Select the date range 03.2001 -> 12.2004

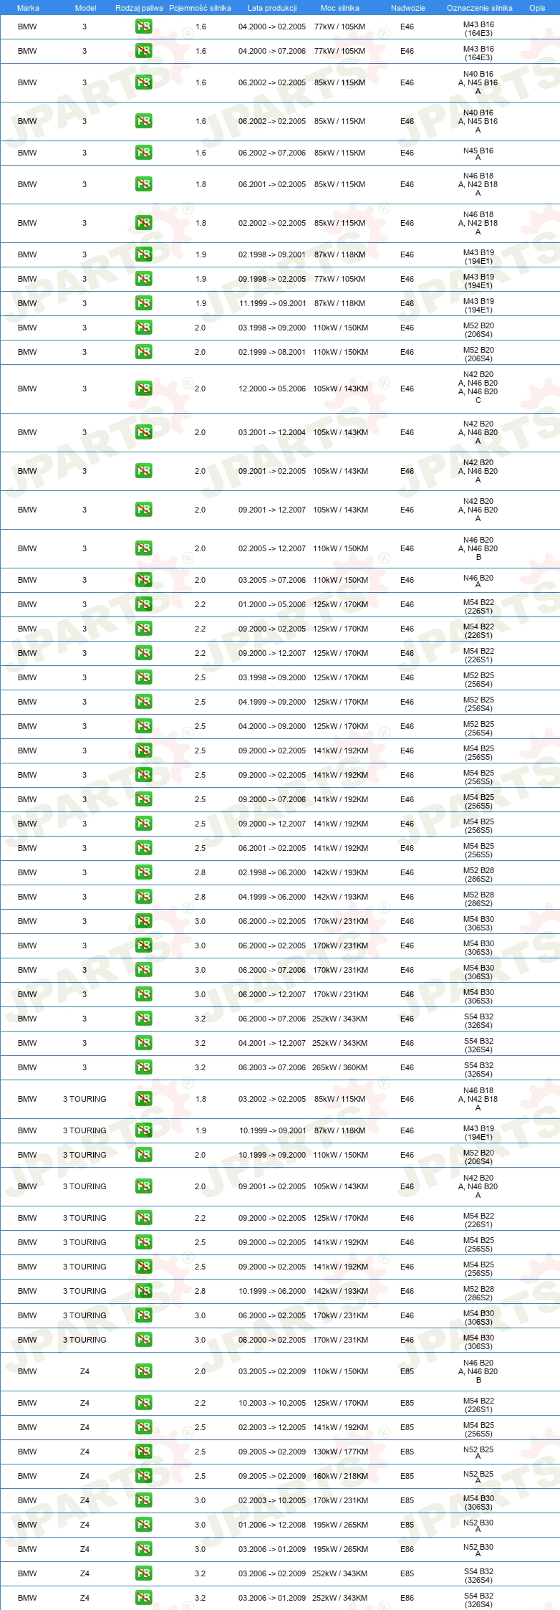(272, 432)
